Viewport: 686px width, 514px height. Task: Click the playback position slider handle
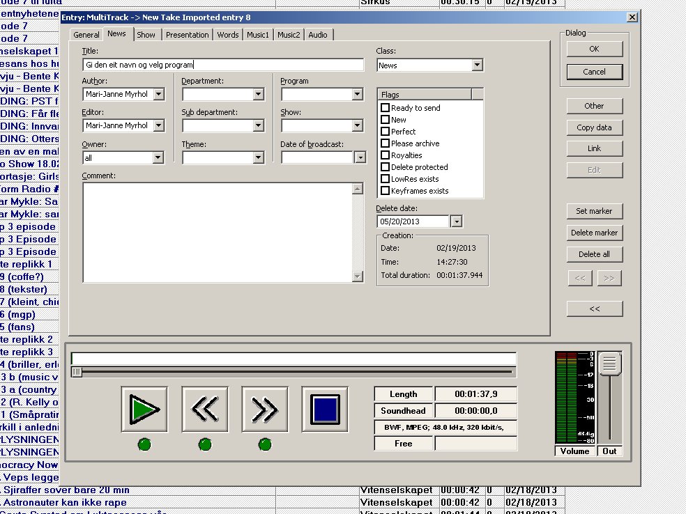pos(77,372)
